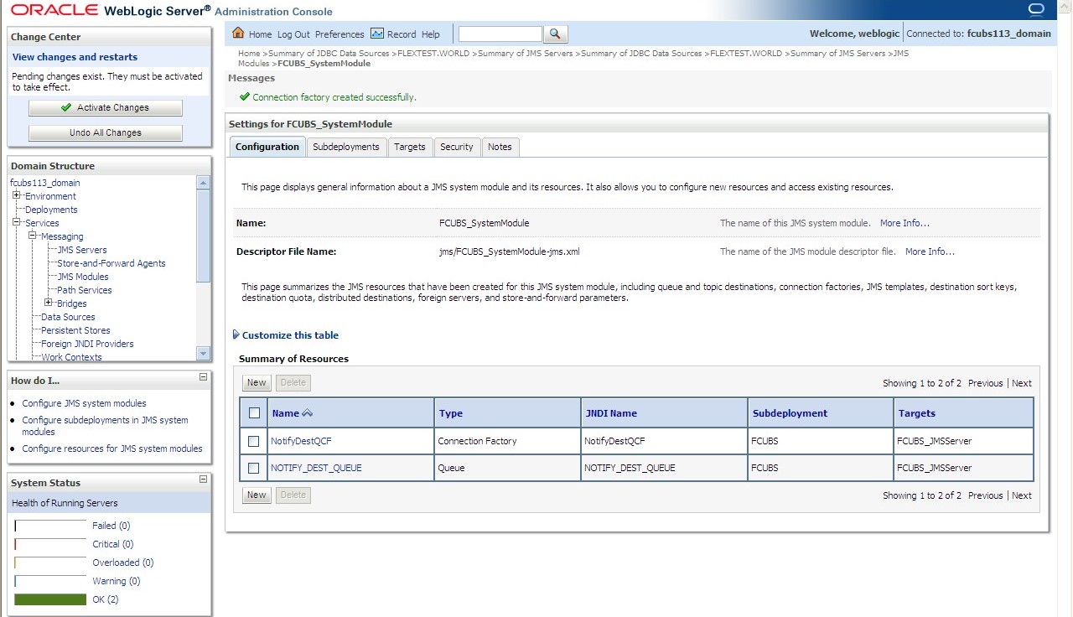
Task: Open JMS Modules in tree
Action: 83,277
